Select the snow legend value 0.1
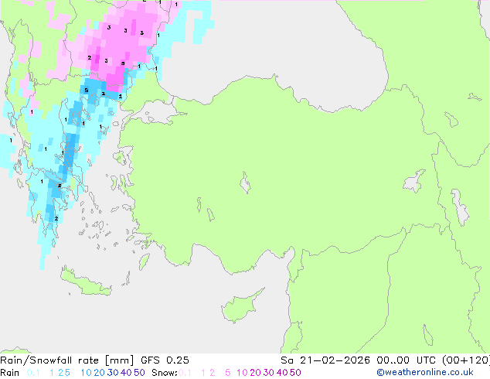The height and width of the screenshot is (379, 490). pos(185,373)
